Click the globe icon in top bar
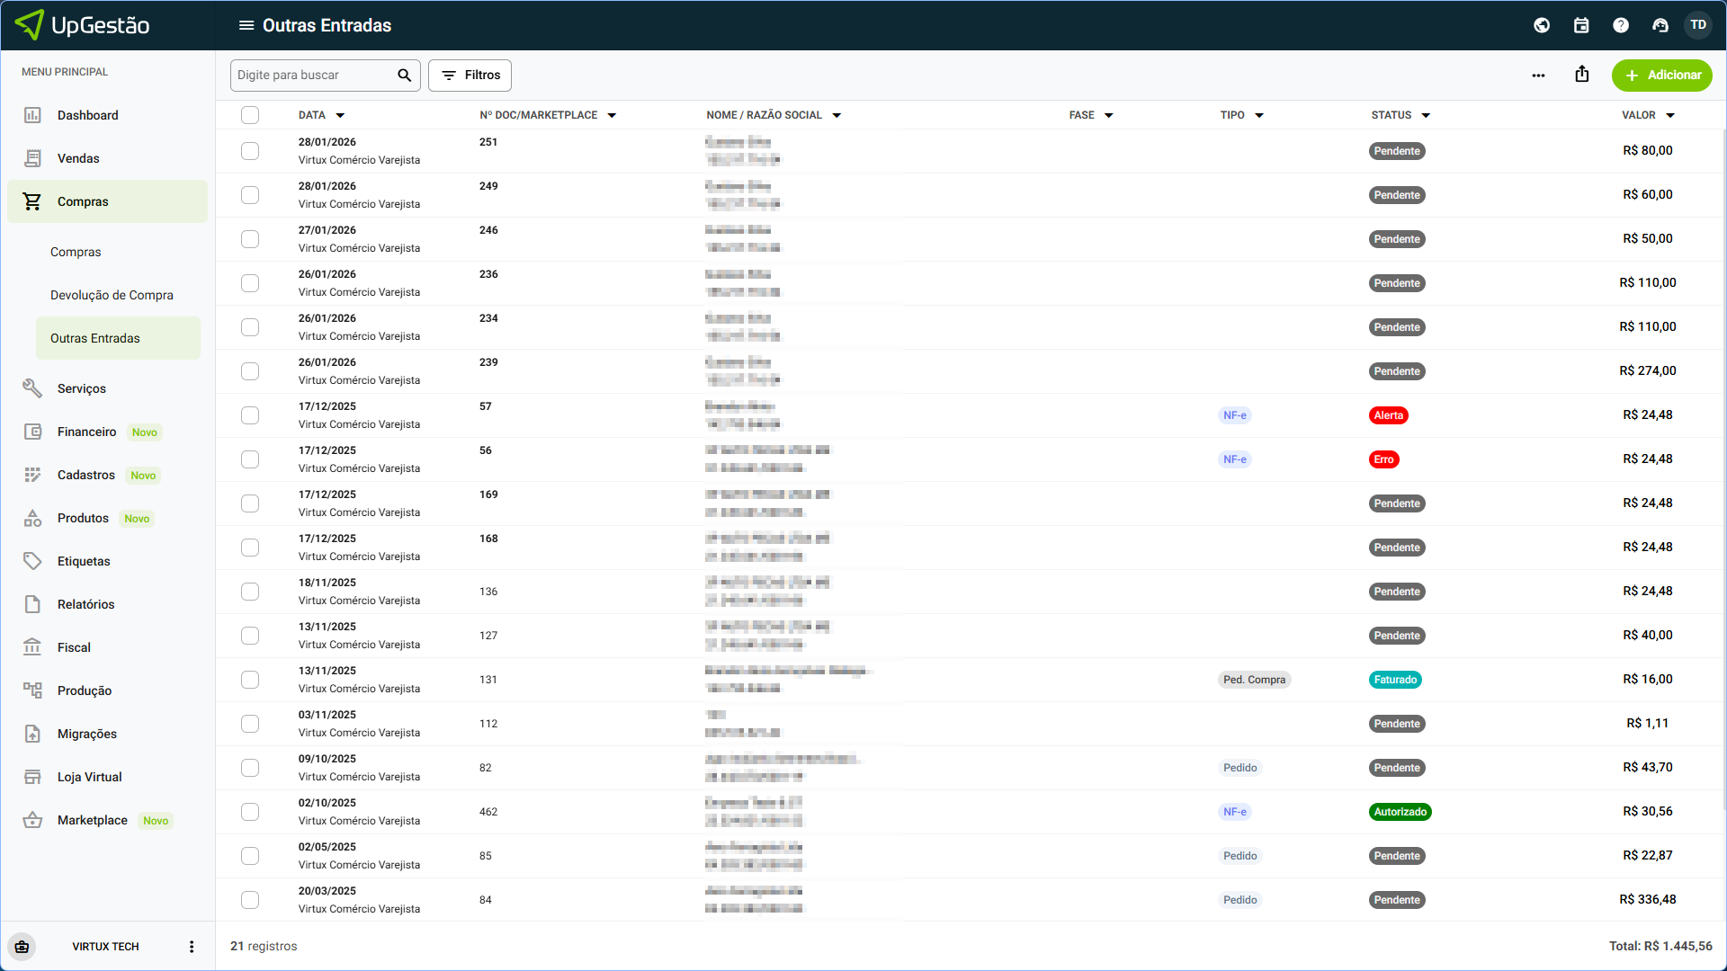1727x971 pixels. point(1542,25)
